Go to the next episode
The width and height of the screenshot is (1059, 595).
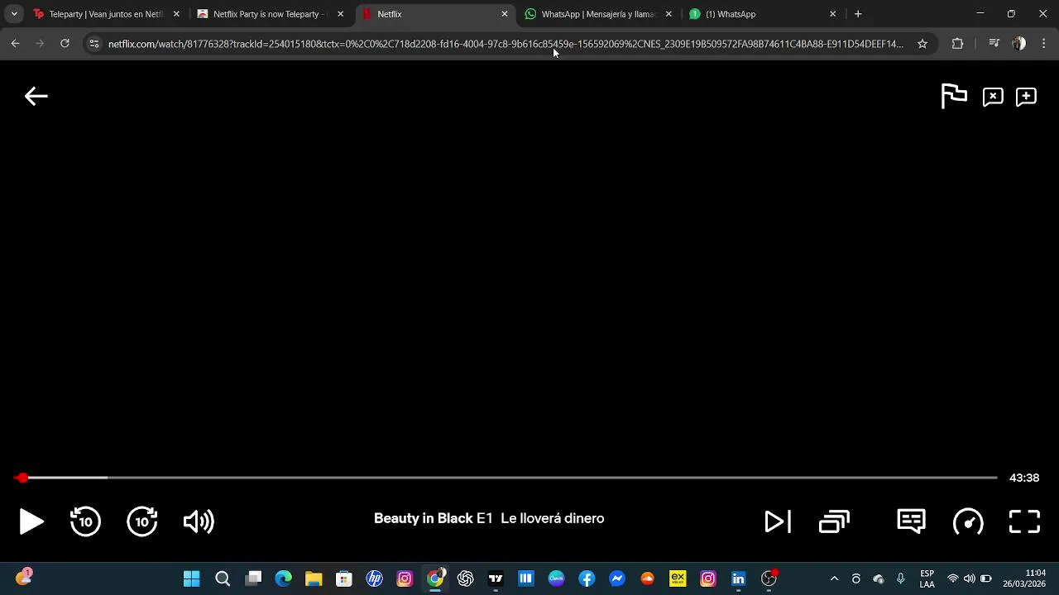coord(778,521)
